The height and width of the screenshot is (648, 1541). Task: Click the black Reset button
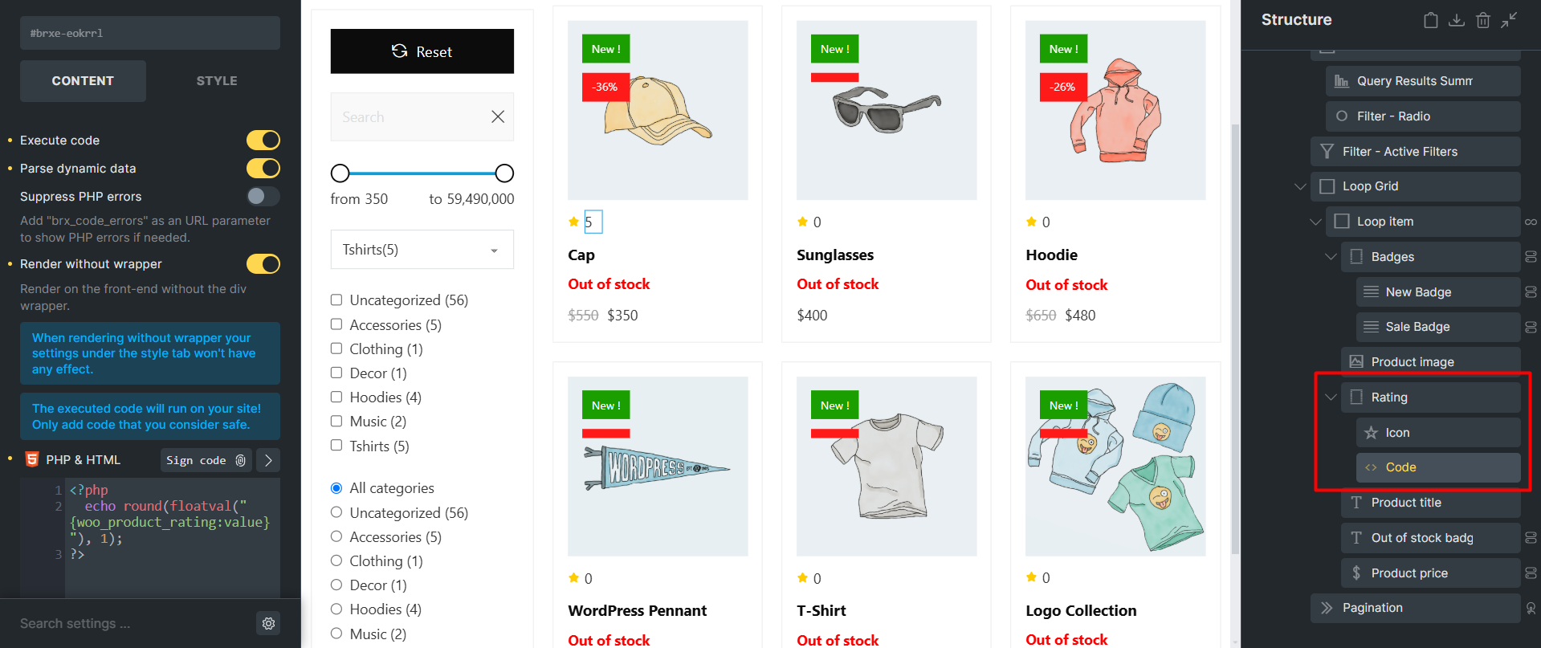[x=422, y=51]
